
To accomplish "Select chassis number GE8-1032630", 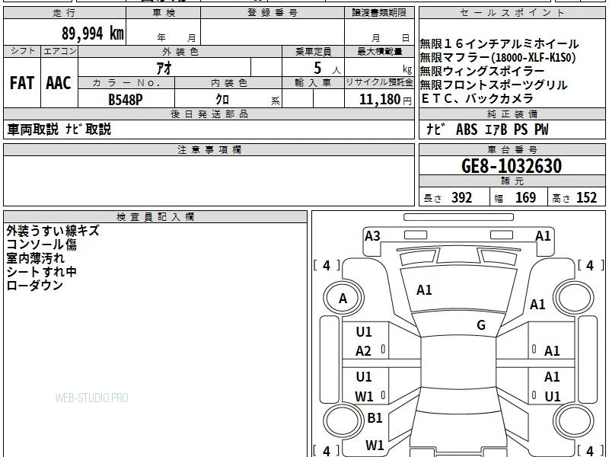I will point(512,166).
